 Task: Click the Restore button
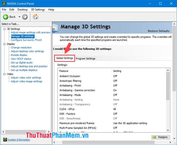(161, 137)
